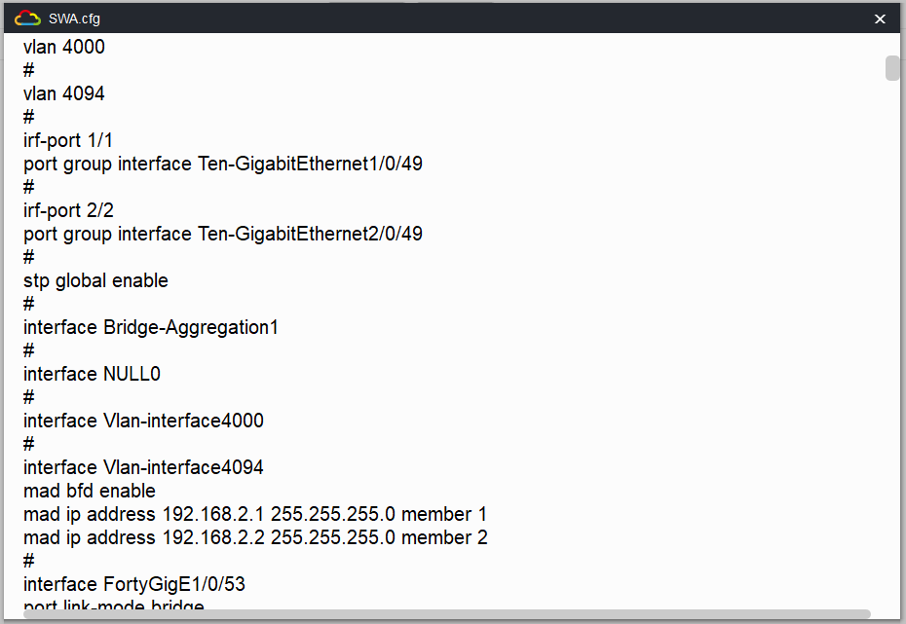This screenshot has width=906, height=624.
Task: Click the "interface Vlan-interface4094" line
Action: pyautogui.click(x=143, y=467)
